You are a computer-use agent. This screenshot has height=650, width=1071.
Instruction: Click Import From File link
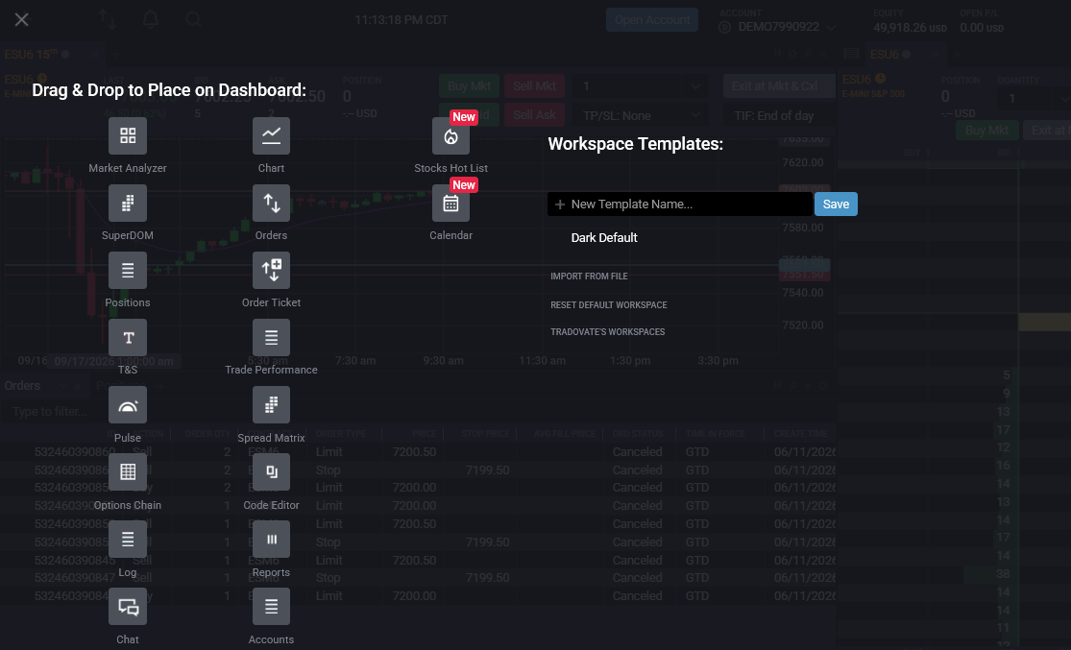coord(589,277)
